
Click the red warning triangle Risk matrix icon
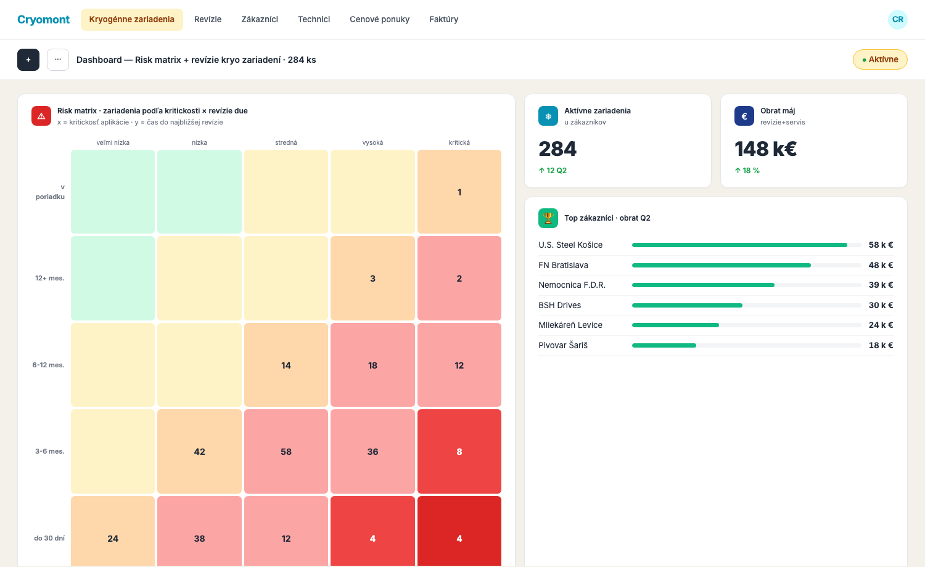coord(41,116)
